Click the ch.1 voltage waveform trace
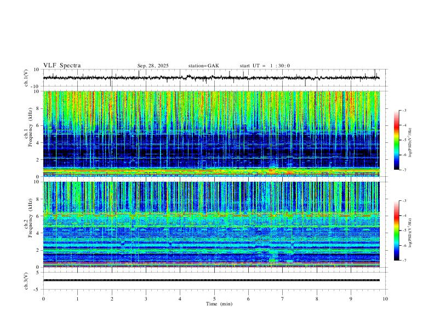The image size is (434, 335). 211,78
